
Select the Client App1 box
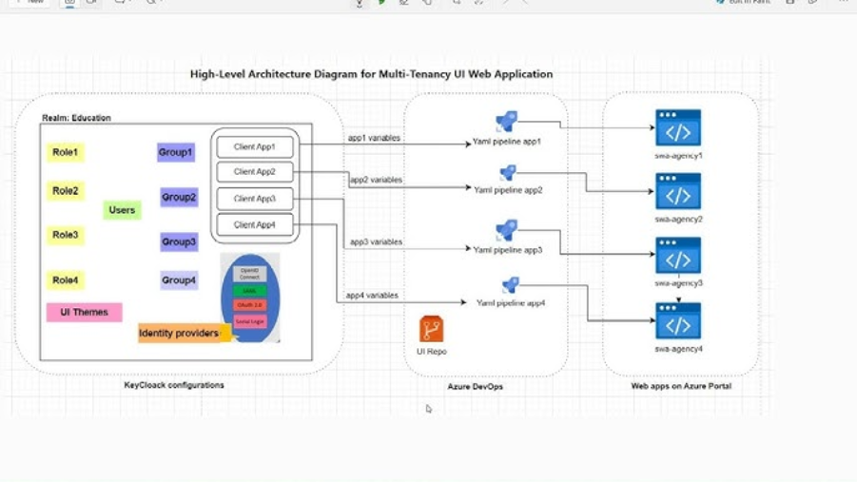(x=254, y=146)
